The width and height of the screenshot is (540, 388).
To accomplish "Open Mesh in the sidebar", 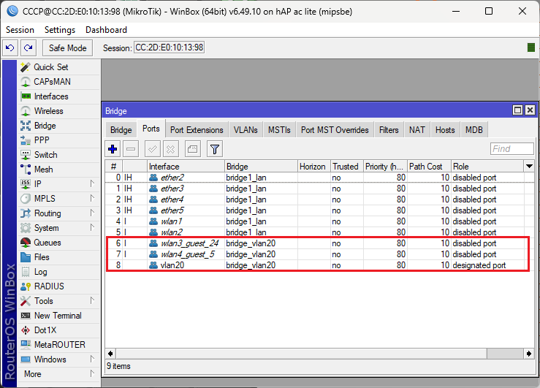I will tap(59, 170).
